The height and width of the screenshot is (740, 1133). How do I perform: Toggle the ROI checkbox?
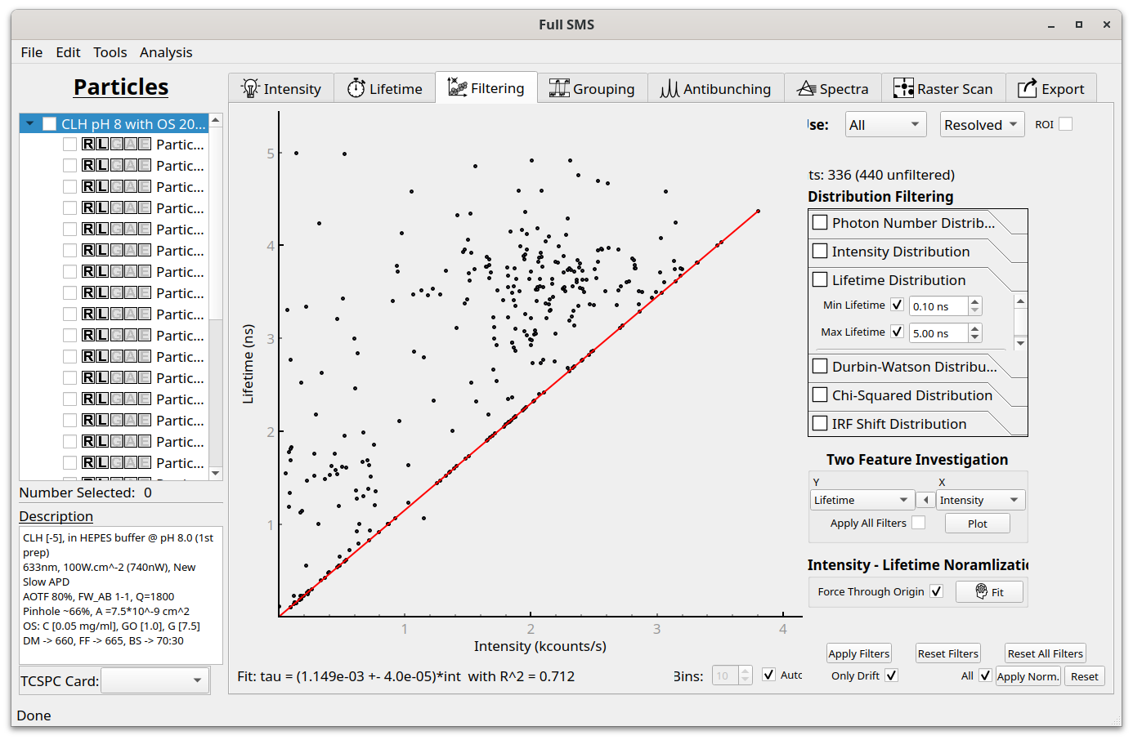point(1065,124)
